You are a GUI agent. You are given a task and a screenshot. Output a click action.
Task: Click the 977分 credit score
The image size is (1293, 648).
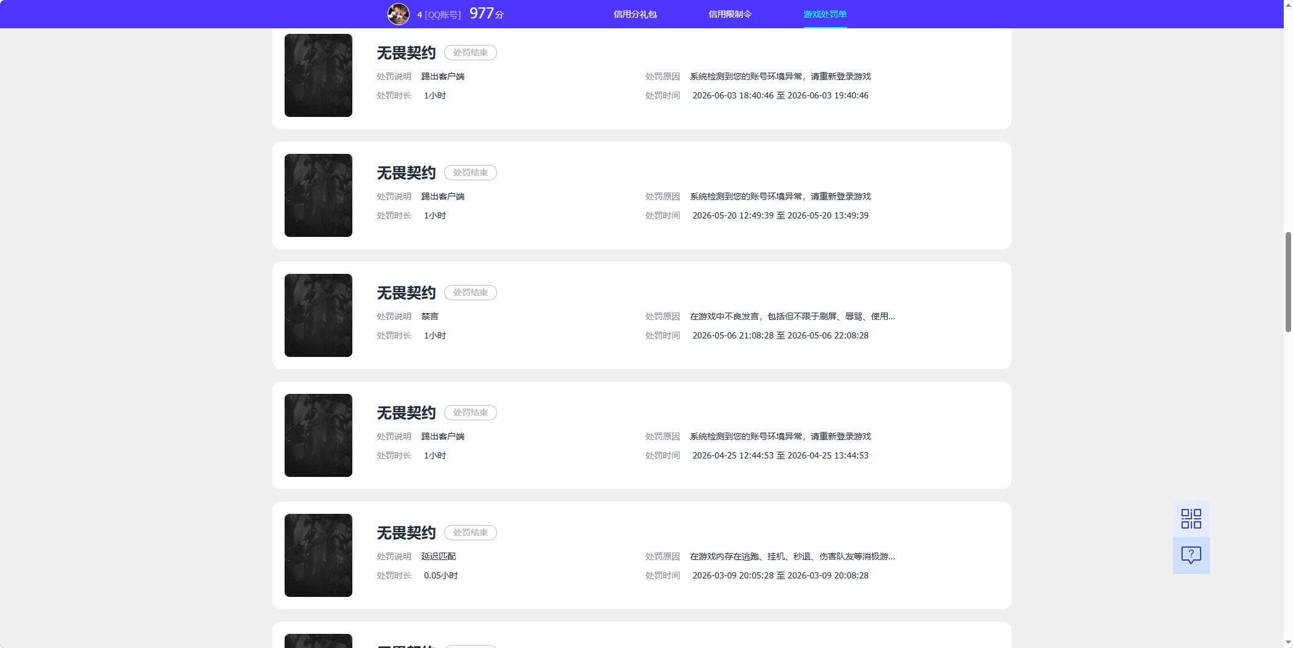487,14
